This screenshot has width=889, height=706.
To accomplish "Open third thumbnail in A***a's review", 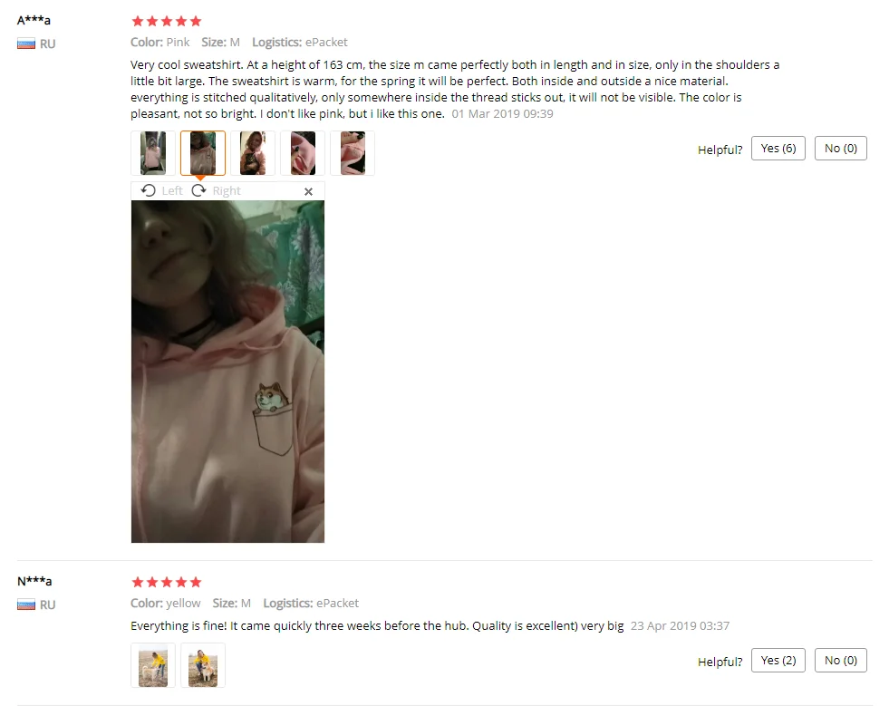I will [253, 153].
